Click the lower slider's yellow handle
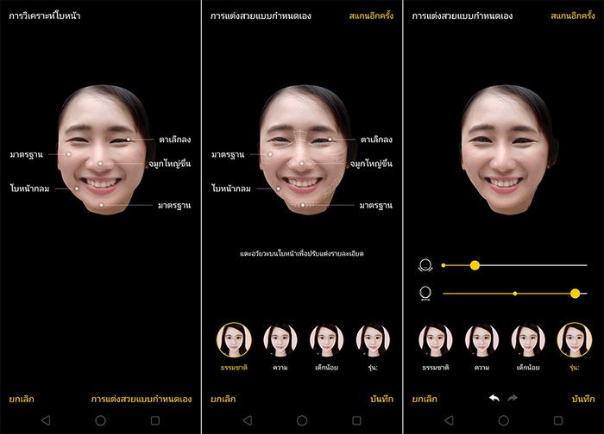This screenshot has height=434, width=604. tap(576, 294)
